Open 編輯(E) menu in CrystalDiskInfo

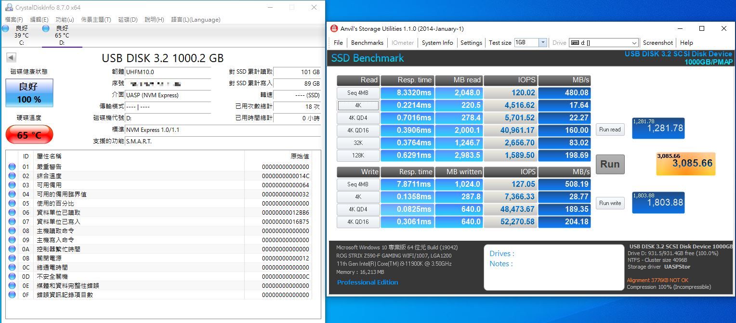(39, 20)
